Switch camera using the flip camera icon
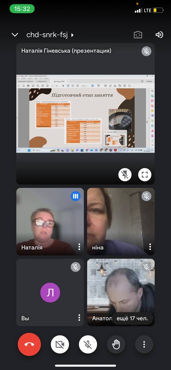The height and width of the screenshot is (370, 171). pos(138,35)
